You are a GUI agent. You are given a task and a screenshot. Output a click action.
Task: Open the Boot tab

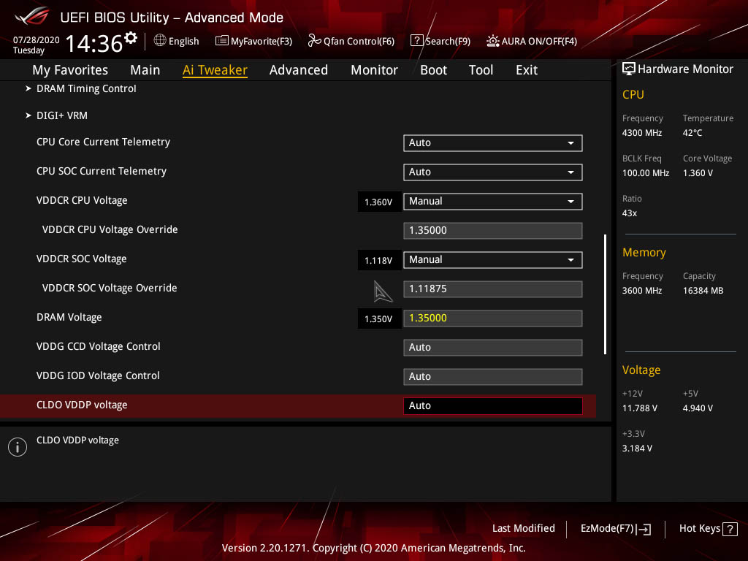[433, 70]
